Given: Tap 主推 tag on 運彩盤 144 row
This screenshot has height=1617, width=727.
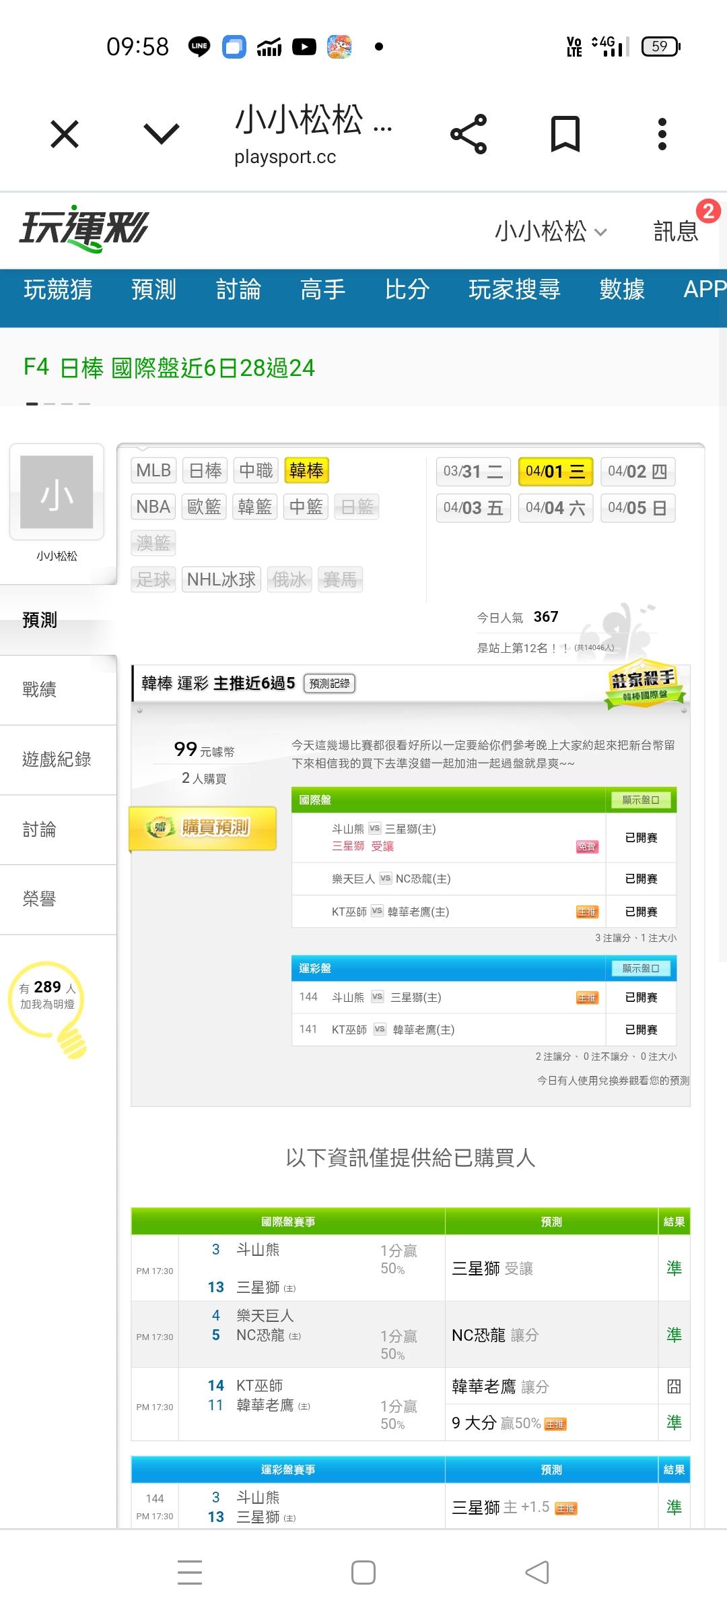Looking at the screenshot, I should pyautogui.click(x=587, y=998).
